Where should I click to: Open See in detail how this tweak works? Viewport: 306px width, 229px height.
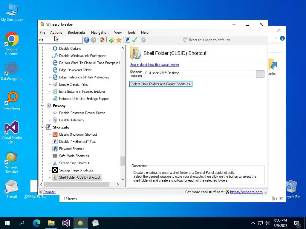[x=154, y=65]
